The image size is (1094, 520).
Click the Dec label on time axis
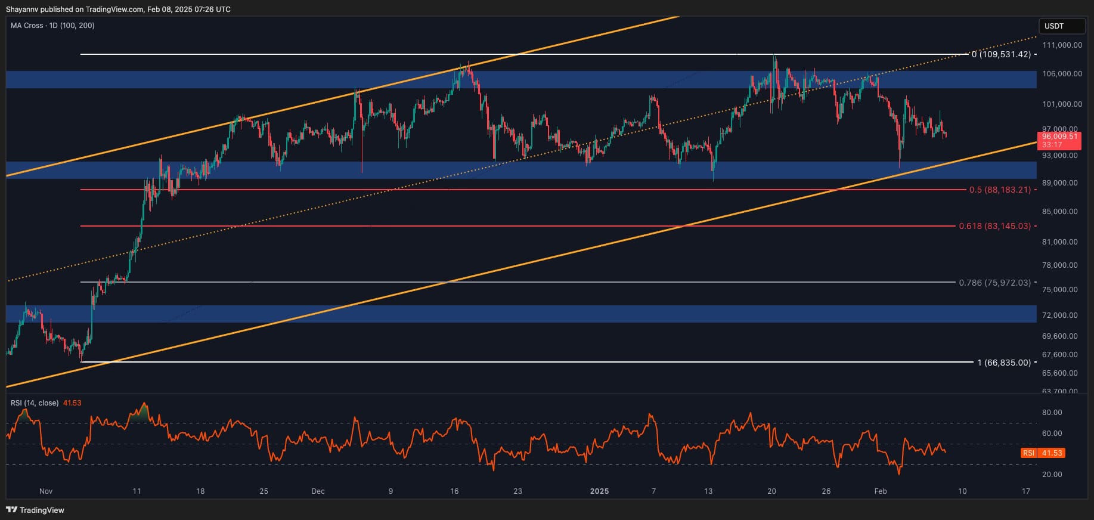click(x=318, y=491)
